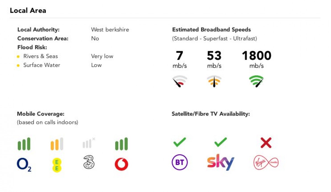Click the O2 network logo
The height and width of the screenshot is (192, 331).
[24, 164]
